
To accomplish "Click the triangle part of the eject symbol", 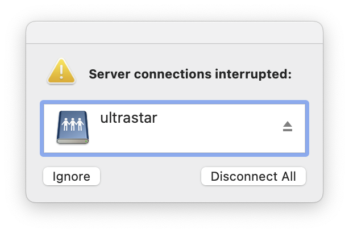I will [x=288, y=124].
